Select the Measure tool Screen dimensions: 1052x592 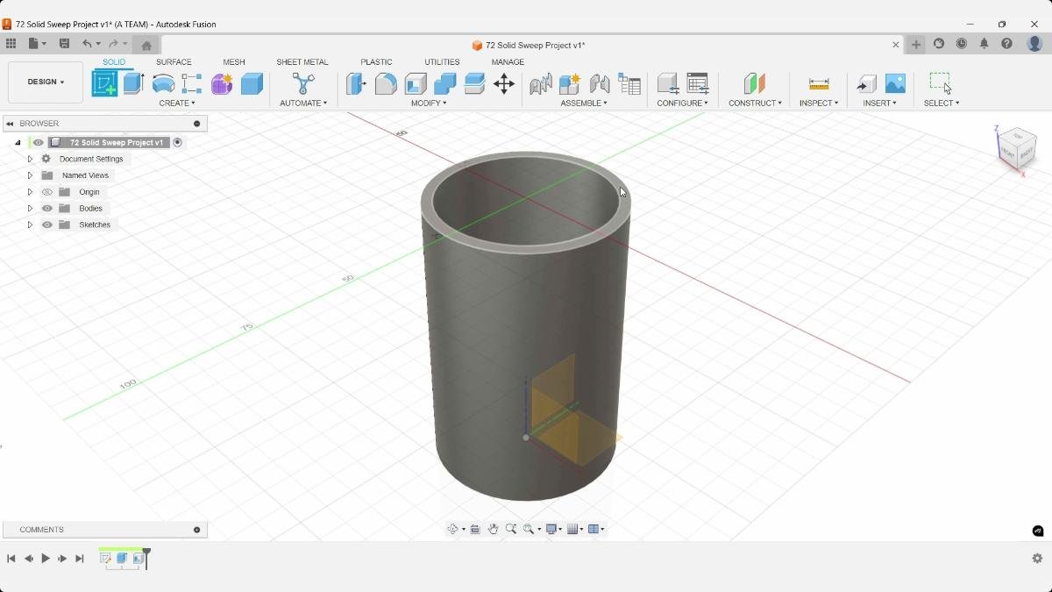(x=819, y=83)
